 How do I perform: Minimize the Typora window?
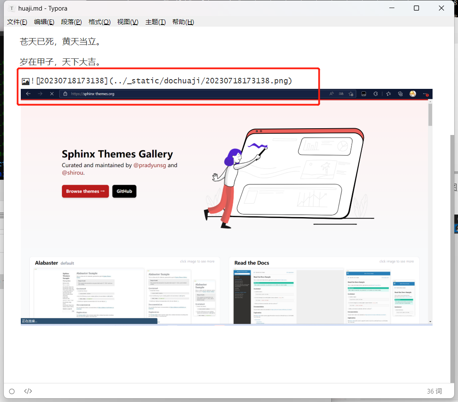click(392, 8)
